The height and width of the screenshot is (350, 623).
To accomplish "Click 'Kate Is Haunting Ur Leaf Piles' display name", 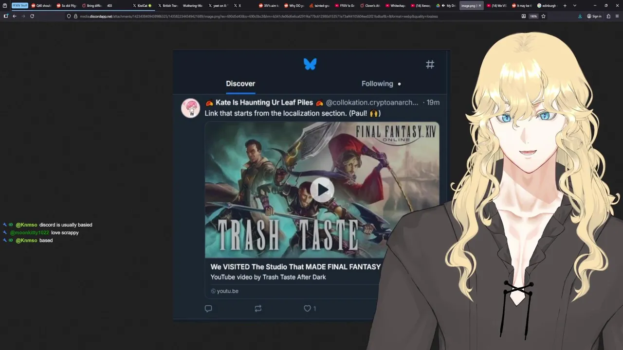I will [265, 103].
